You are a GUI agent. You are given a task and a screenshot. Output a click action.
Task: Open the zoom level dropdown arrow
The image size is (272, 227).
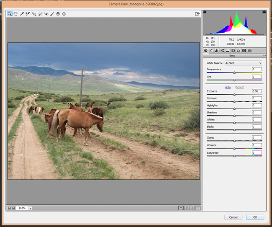click(x=31, y=208)
